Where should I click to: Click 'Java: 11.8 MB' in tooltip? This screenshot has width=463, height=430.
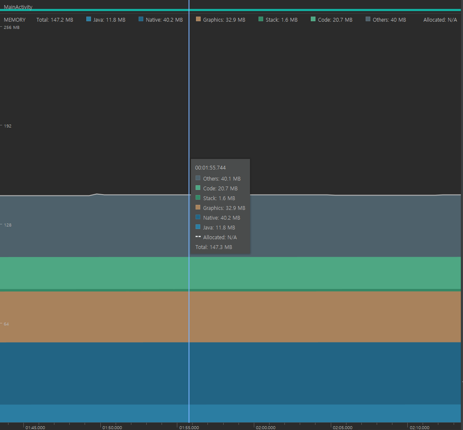(x=219, y=228)
